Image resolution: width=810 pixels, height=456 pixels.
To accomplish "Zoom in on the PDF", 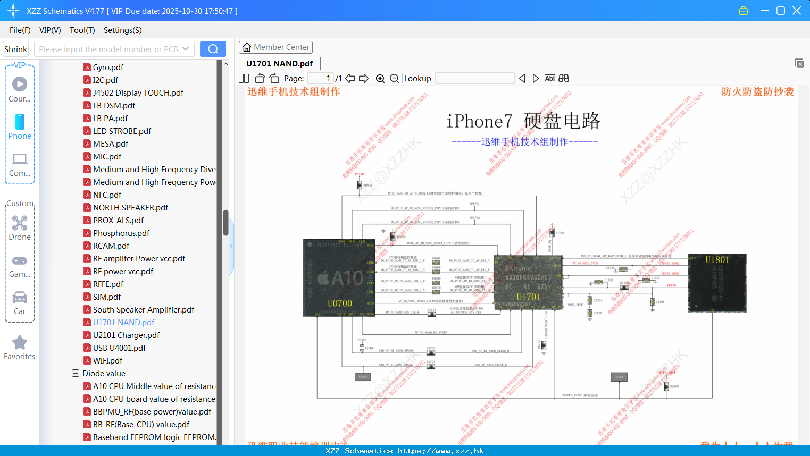I will [x=380, y=78].
